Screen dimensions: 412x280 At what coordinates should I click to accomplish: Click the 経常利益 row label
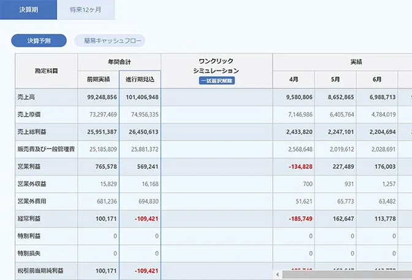pos(29,219)
